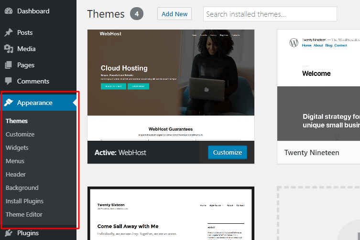The image size is (360, 240).
Task: Click About link in Twenty Nineteen preview
Action: coord(318,45)
